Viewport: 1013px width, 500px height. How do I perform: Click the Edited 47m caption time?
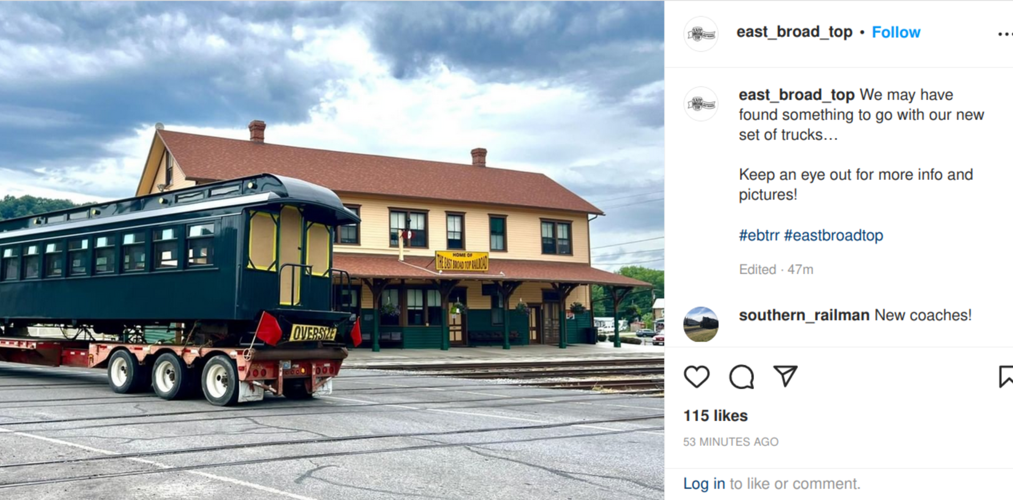pos(776,269)
